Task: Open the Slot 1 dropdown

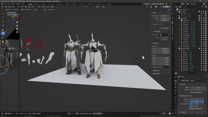Action: pyautogui.click(x=71, y=114)
